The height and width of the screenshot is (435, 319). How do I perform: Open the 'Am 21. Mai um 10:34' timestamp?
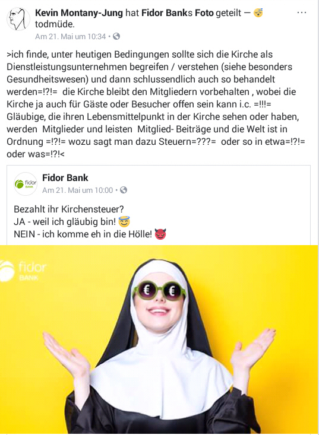(x=71, y=37)
